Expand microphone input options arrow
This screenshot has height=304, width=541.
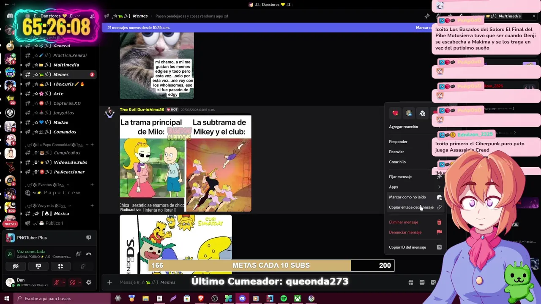63,282
